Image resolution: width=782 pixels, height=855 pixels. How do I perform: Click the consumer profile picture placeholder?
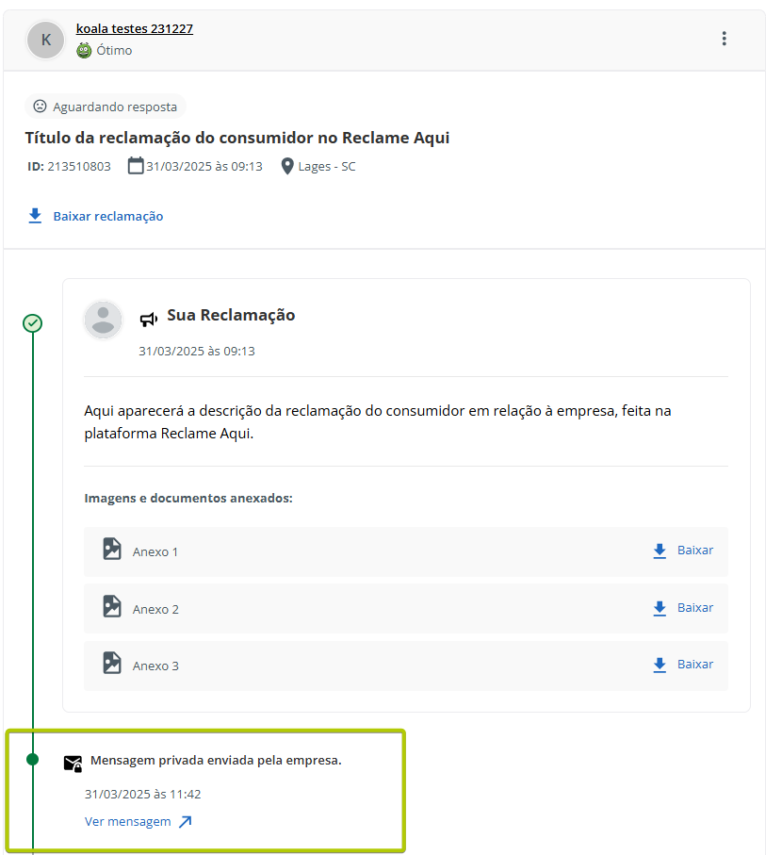[104, 321]
